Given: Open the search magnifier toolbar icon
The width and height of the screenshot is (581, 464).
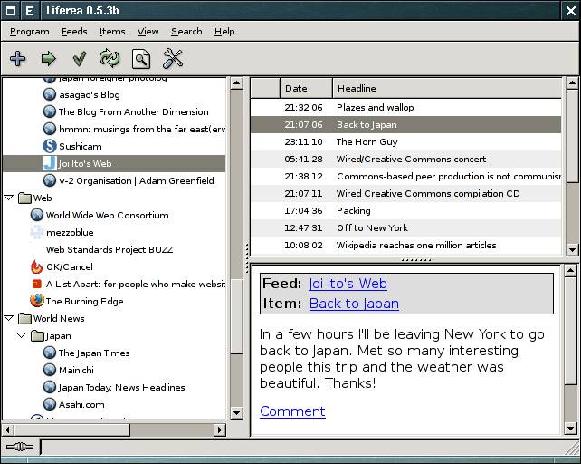Looking at the screenshot, I should [x=141, y=59].
